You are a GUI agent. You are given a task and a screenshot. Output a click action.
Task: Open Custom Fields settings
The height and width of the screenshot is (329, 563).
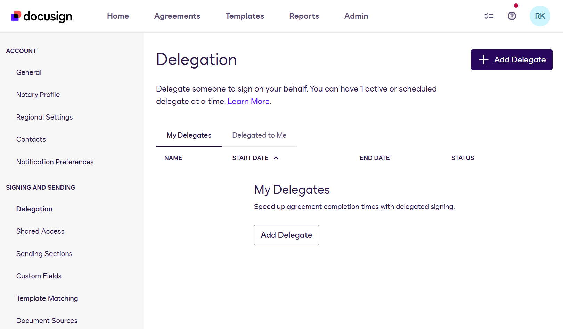pos(39,276)
